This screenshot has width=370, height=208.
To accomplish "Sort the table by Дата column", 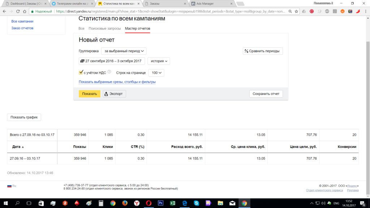I will [x=18, y=147].
